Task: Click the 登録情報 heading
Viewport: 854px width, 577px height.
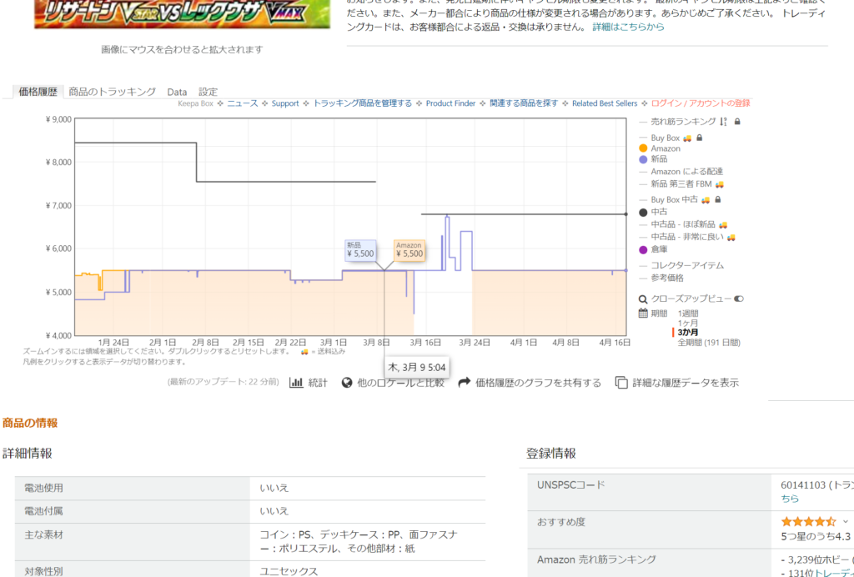Action: [550, 454]
